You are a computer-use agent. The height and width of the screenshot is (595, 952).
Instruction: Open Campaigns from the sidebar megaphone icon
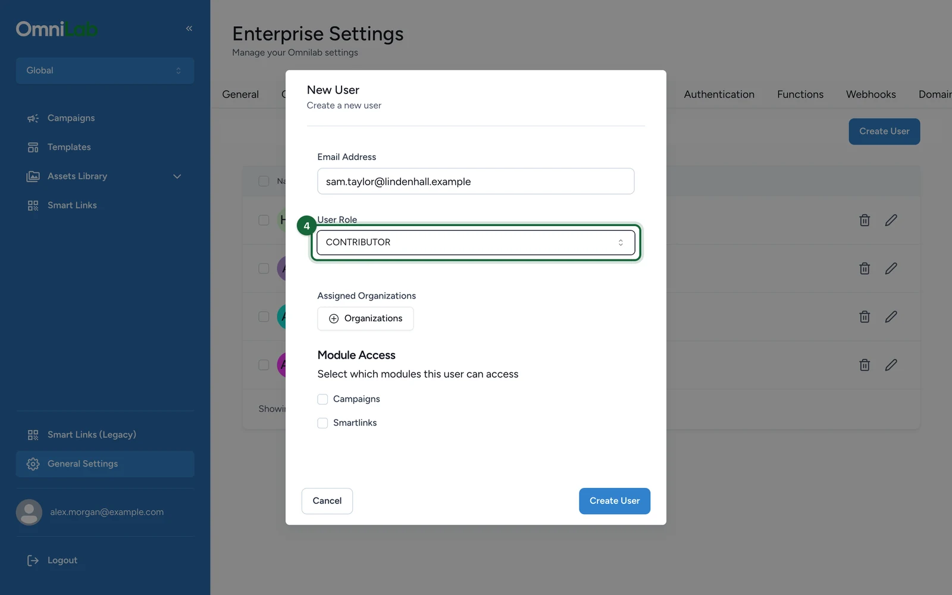coord(33,118)
